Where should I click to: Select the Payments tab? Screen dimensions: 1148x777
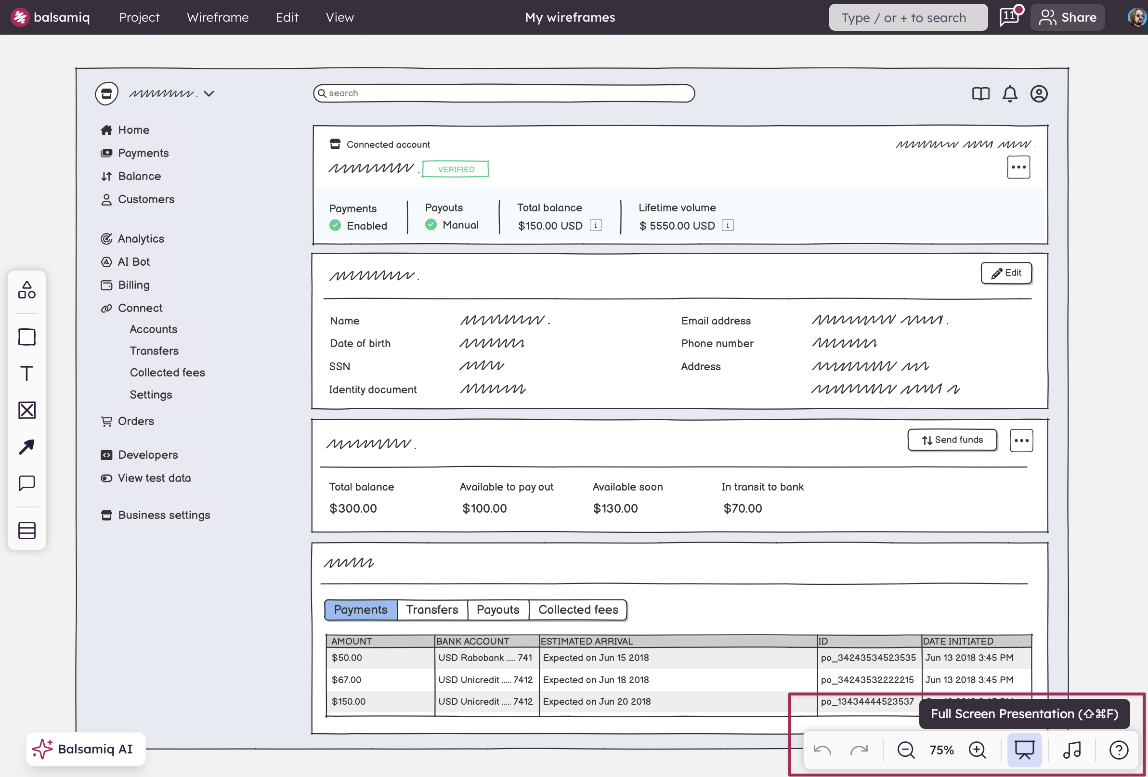361,609
